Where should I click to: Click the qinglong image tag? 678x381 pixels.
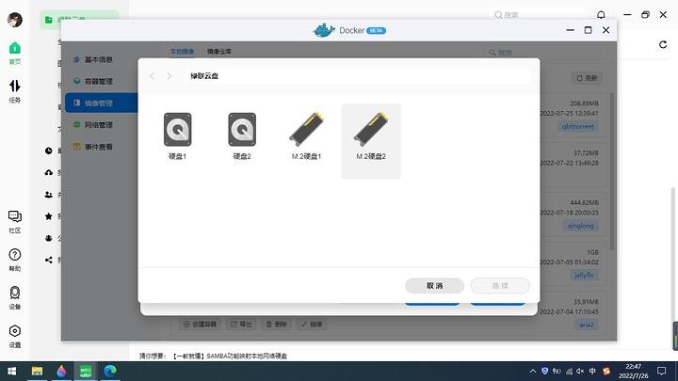tap(581, 226)
